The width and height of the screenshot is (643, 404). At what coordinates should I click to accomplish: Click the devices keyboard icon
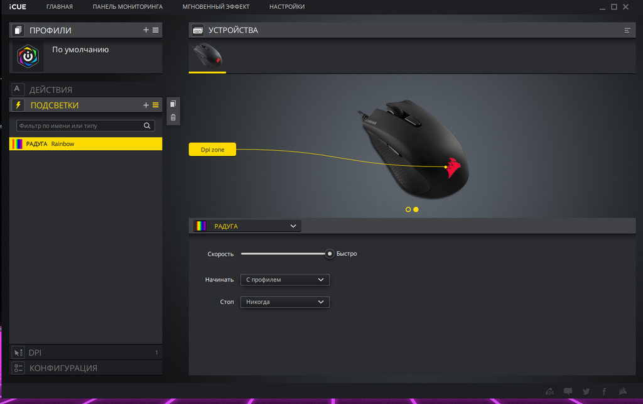198,30
